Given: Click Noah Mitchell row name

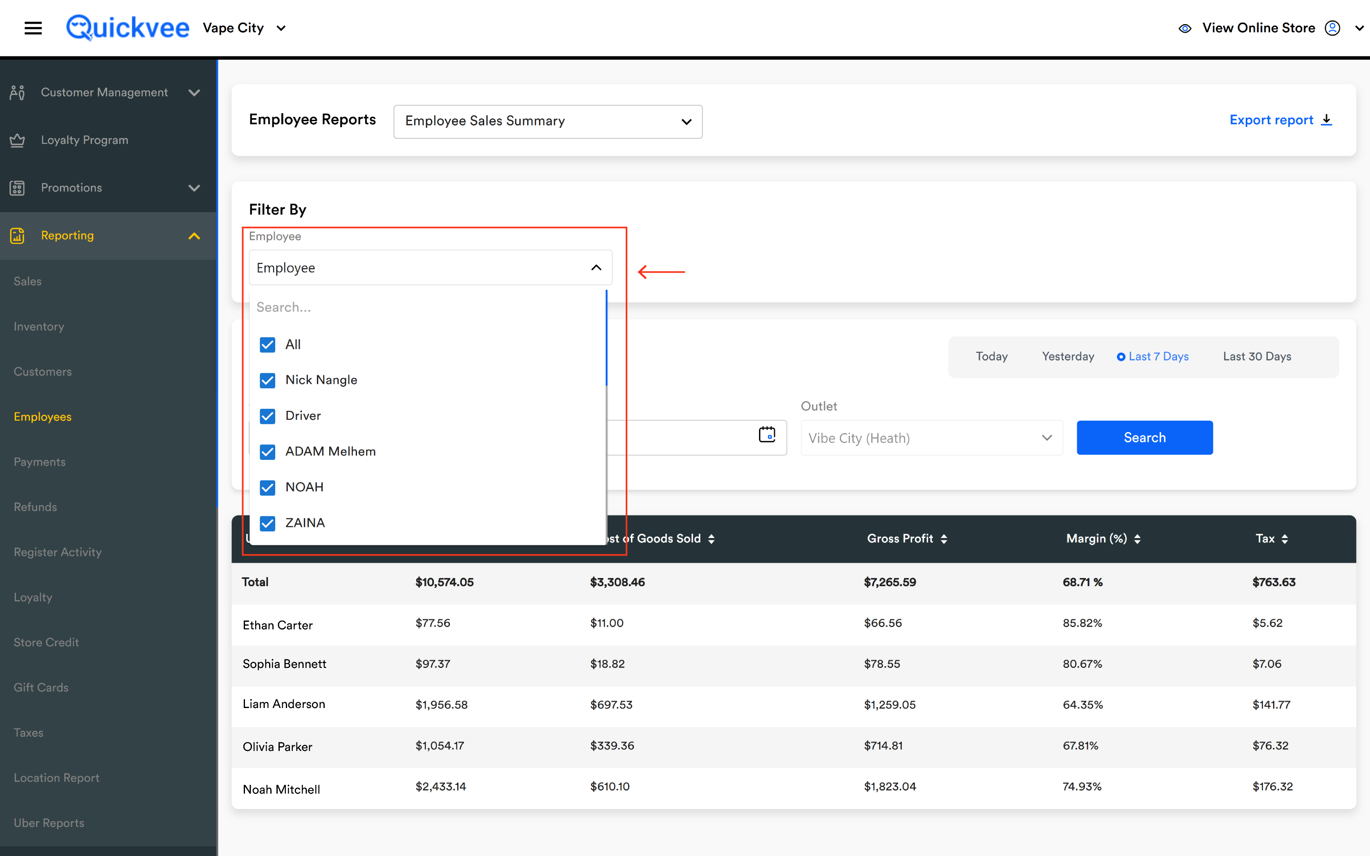Looking at the screenshot, I should (281, 789).
